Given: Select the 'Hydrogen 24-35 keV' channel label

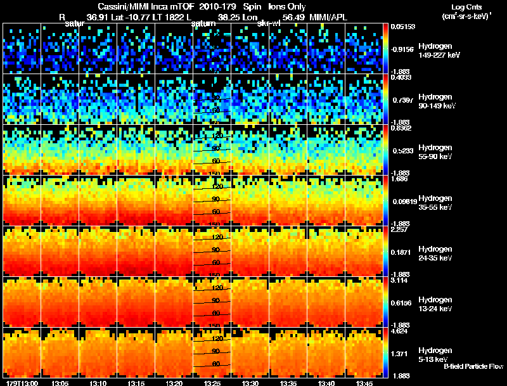Looking at the screenshot, I should coord(435,254).
